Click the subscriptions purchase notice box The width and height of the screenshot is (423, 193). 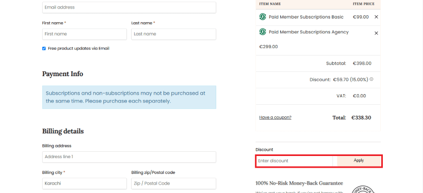coord(129,97)
